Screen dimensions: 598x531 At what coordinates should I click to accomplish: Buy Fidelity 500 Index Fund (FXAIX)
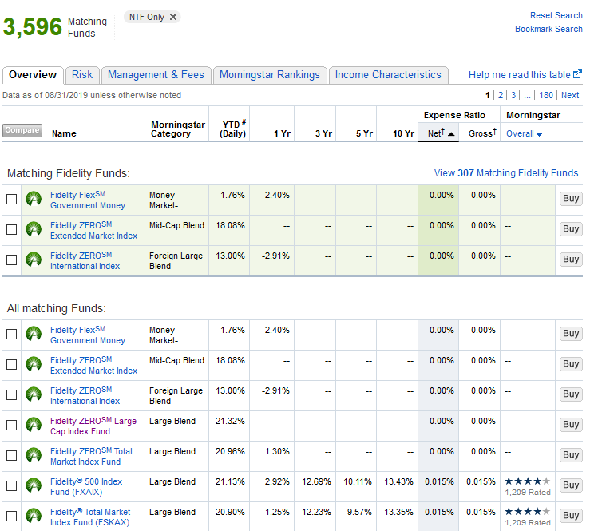click(x=571, y=485)
